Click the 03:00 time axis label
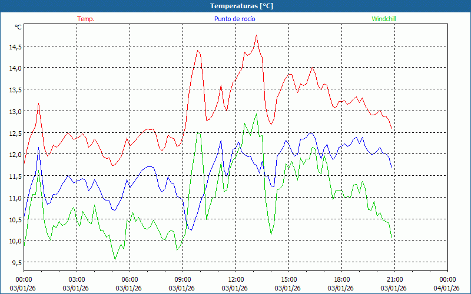This screenshot has width=471, height=294. pyautogui.click(x=77, y=279)
